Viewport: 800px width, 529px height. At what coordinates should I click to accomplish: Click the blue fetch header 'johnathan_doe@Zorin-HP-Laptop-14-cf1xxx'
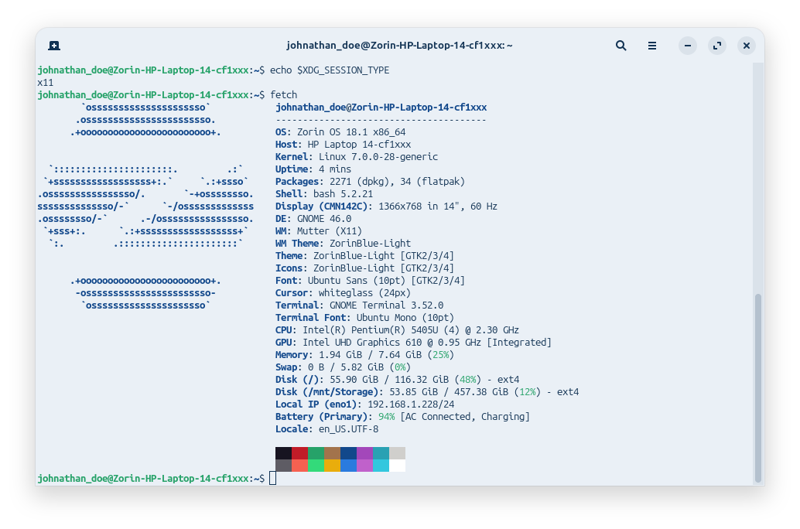(381, 108)
